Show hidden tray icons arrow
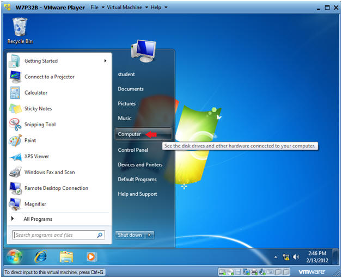The image size is (342, 278). 276,257
